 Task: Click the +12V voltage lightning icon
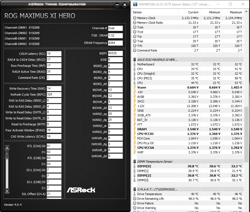pyautogui.click(x=135, y=106)
